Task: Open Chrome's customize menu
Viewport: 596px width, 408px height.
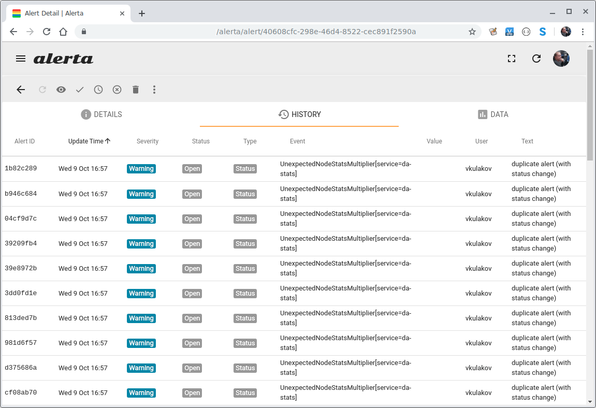Action: coord(584,32)
